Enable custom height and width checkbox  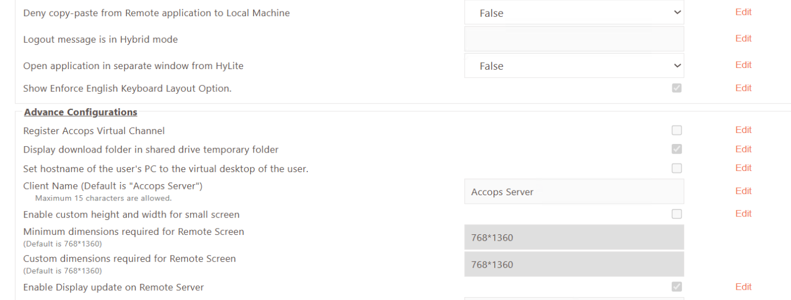677,214
